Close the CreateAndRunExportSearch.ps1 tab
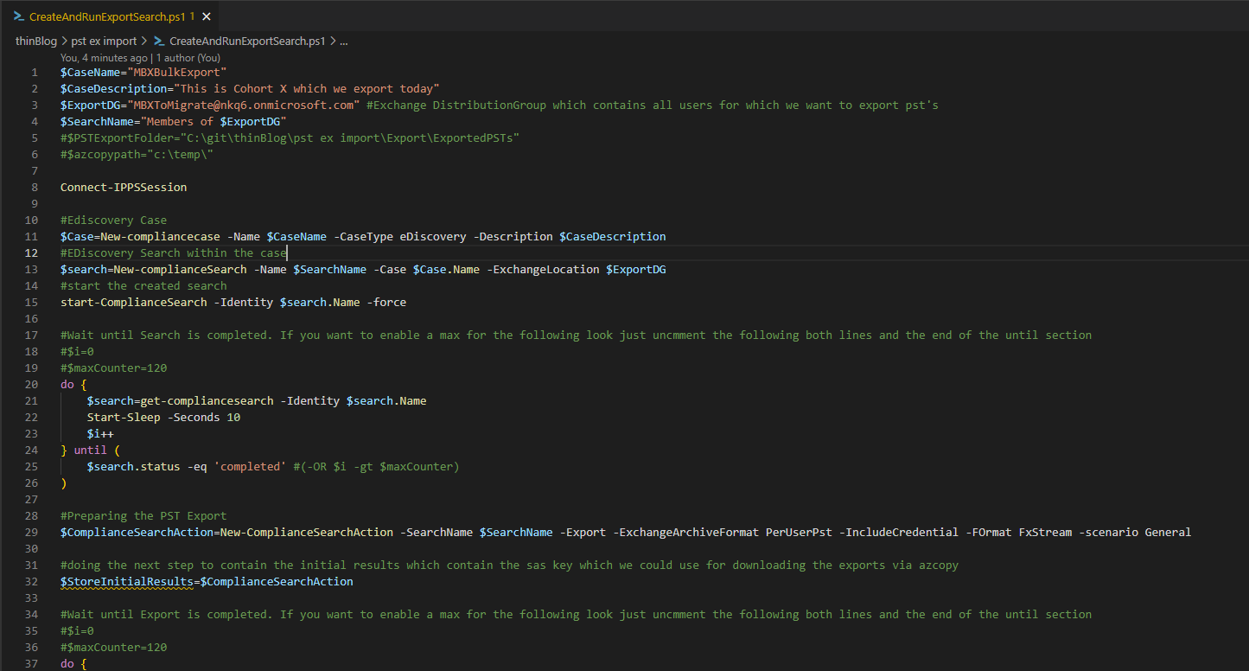The image size is (1249, 671). (x=207, y=16)
